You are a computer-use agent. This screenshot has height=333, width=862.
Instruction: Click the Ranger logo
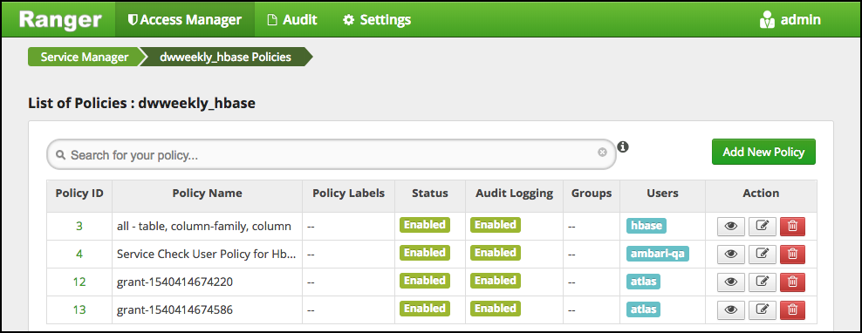60,20
